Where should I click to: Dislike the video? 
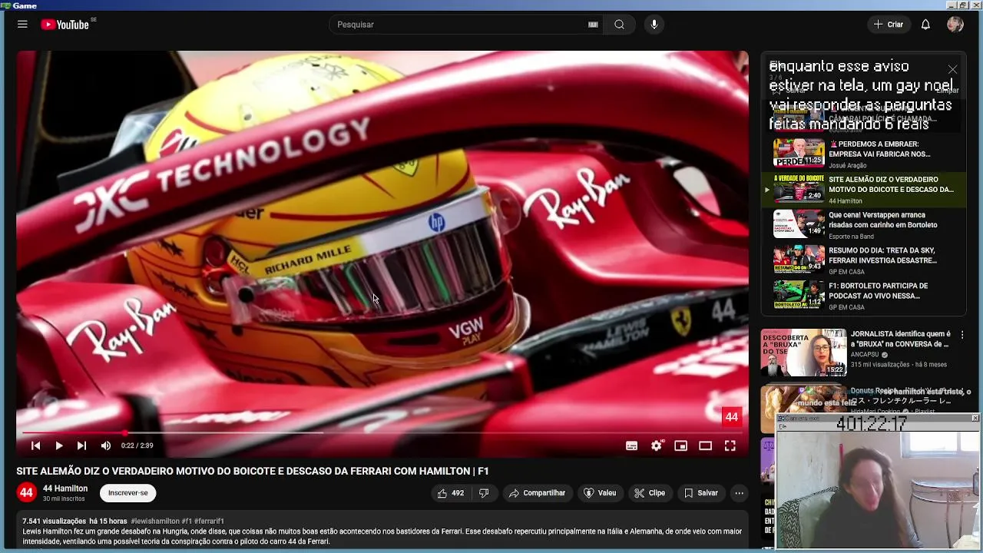(484, 493)
